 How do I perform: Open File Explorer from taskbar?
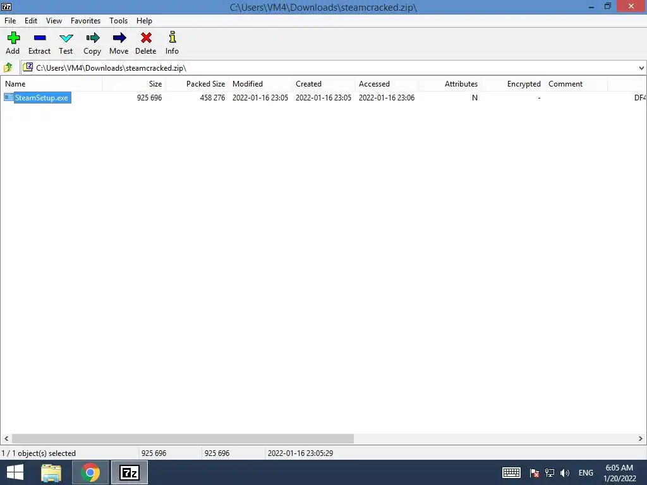click(51, 472)
